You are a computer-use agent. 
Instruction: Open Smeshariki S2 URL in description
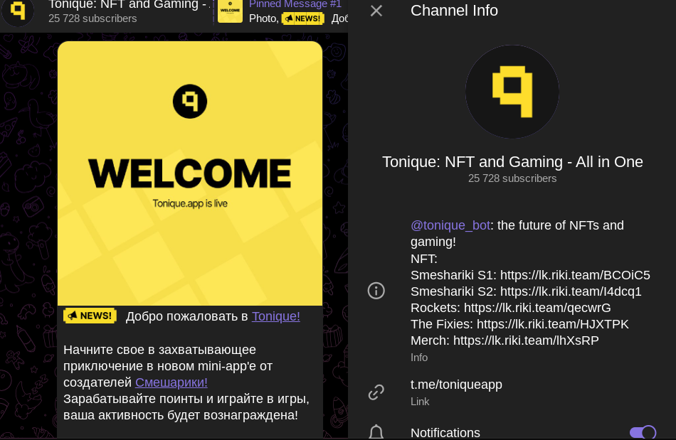(571, 291)
